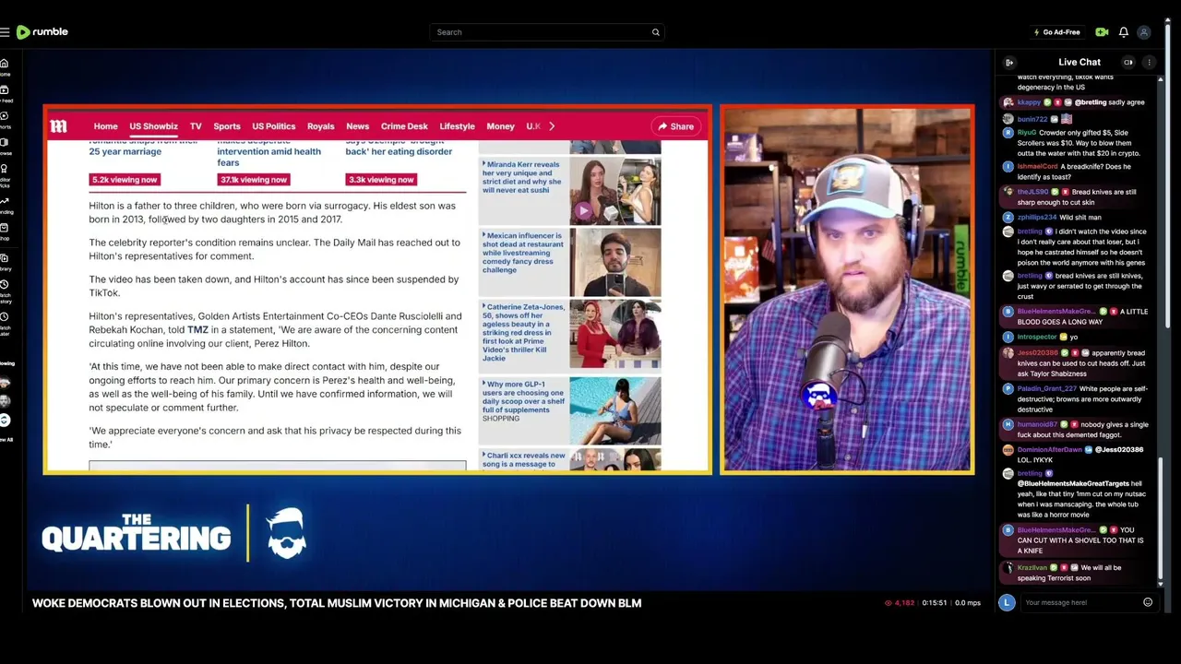The height and width of the screenshot is (664, 1181).
Task: Select the Crime Desk tab
Action: pos(404,126)
